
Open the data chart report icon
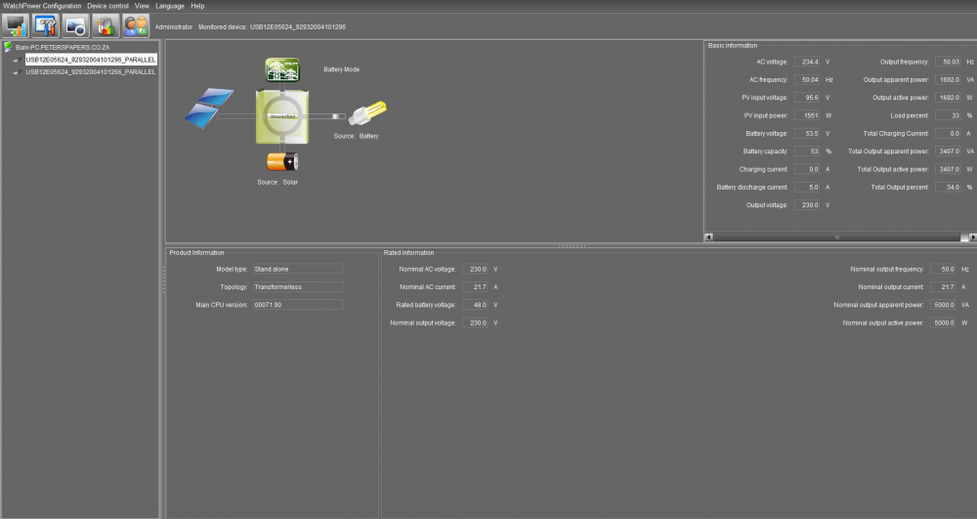pos(106,26)
